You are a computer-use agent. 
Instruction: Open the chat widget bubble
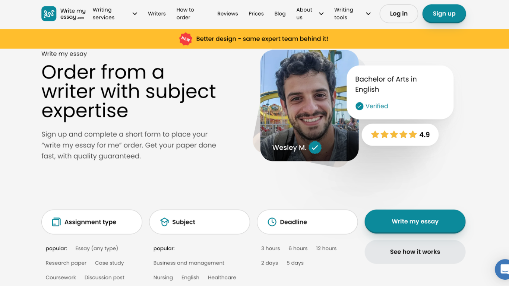click(503, 269)
